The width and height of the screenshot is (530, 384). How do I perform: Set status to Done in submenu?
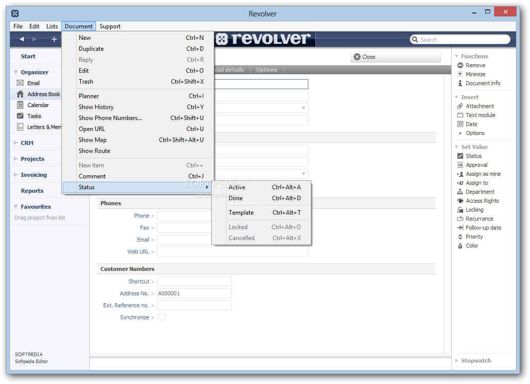click(x=262, y=198)
